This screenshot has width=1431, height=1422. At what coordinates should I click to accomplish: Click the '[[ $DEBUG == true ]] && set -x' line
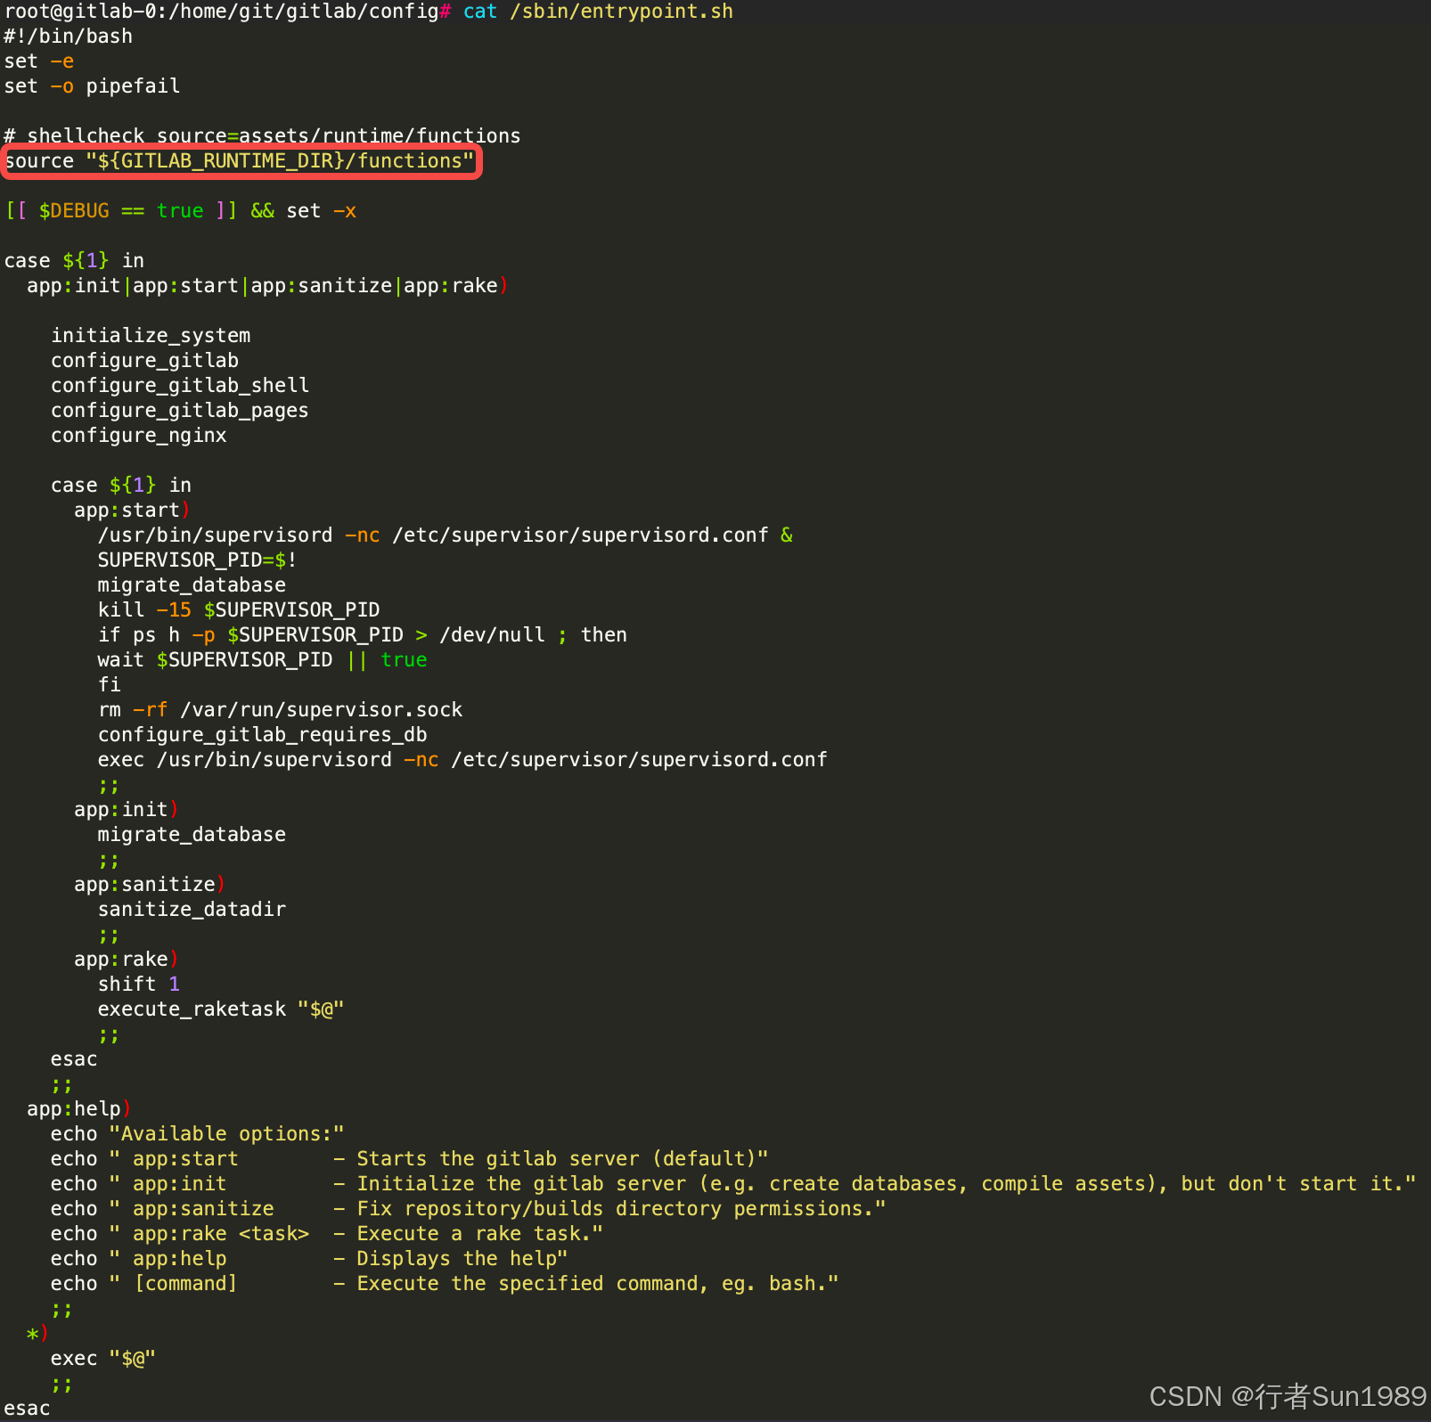(181, 211)
